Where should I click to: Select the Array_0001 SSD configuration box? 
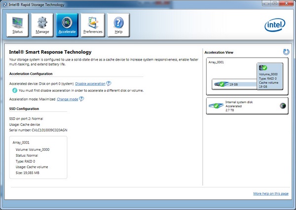[38, 157]
